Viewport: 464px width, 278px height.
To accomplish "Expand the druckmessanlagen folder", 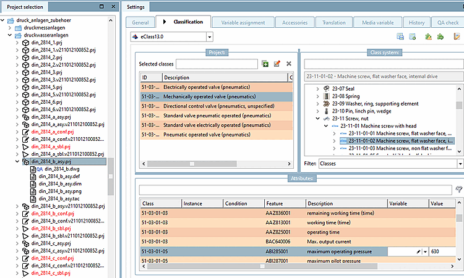I will click(x=9, y=28).
